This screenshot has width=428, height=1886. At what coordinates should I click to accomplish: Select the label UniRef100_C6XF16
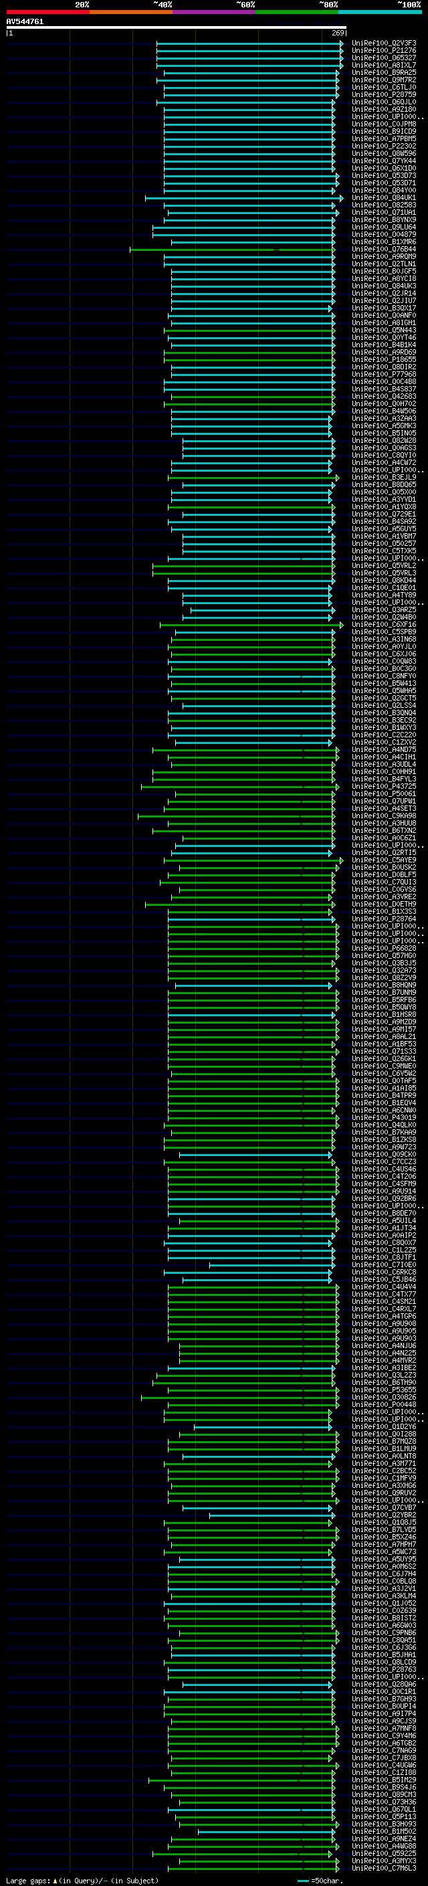(x=384, y=624)
